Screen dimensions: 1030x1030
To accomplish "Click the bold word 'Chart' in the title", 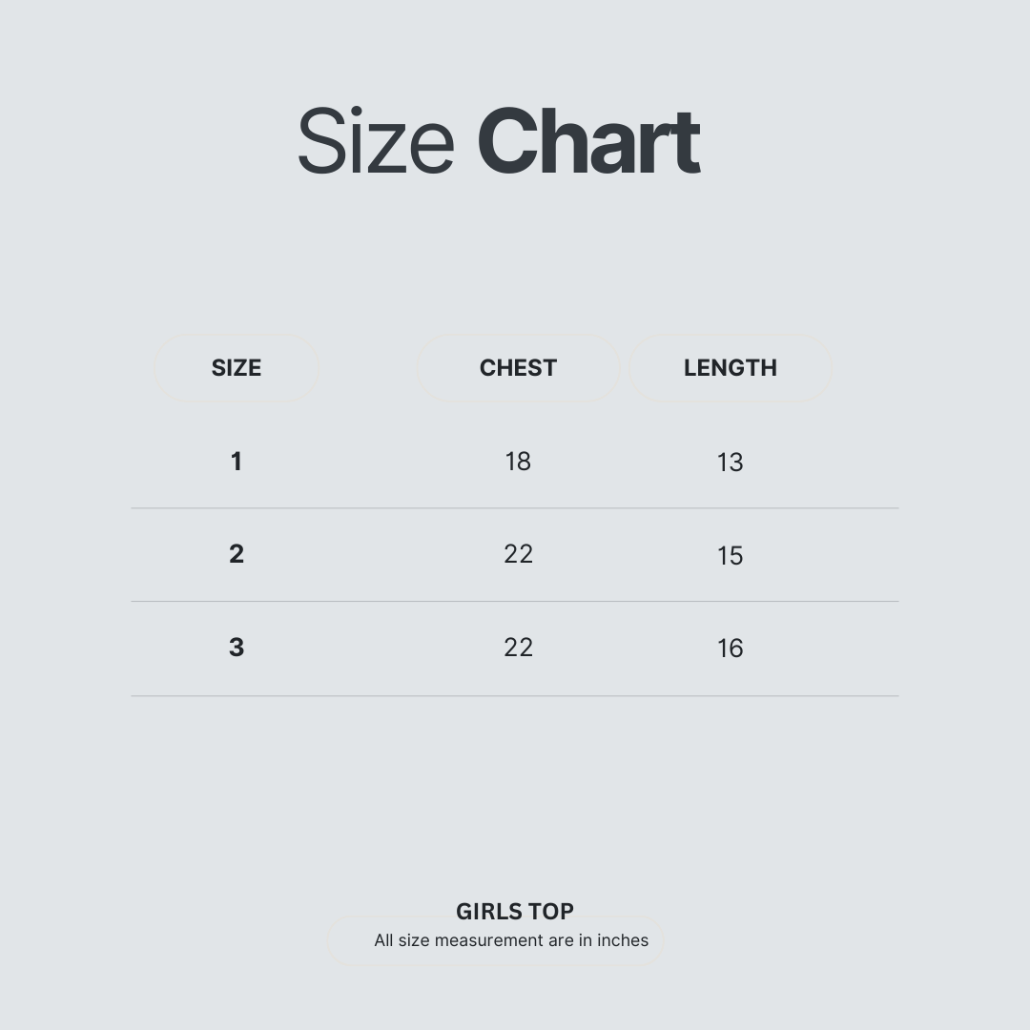I will tap(588, 142).
